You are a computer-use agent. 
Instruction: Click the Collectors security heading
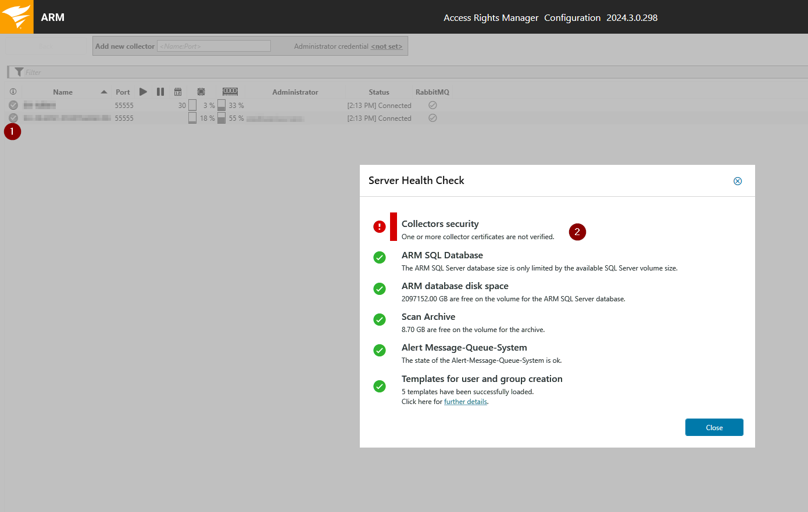point(440,223)
